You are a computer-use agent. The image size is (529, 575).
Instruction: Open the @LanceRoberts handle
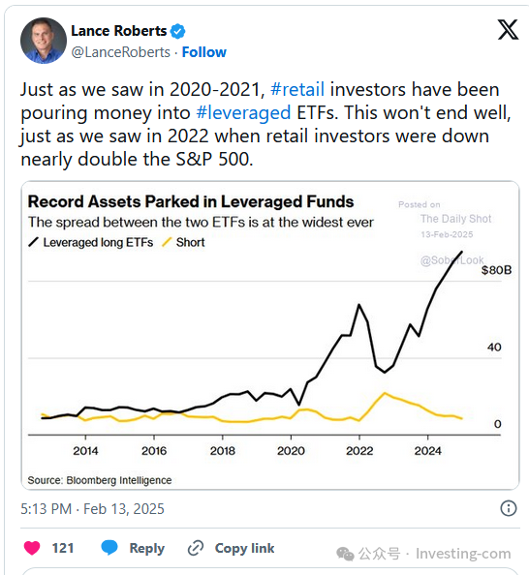coord(121,52)
